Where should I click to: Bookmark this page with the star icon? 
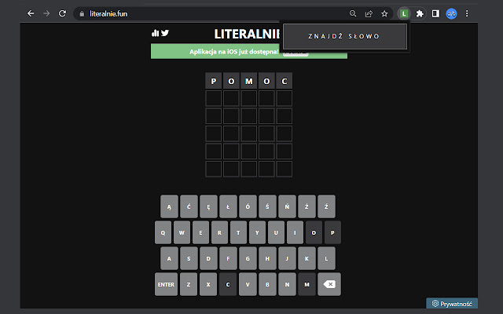pos(384,13)
